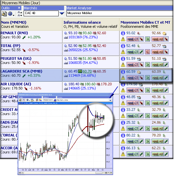This screenshot has height=177, width=175.
Task: Click the MME CT indicator for L'Oreal
Action: point(135,141)
